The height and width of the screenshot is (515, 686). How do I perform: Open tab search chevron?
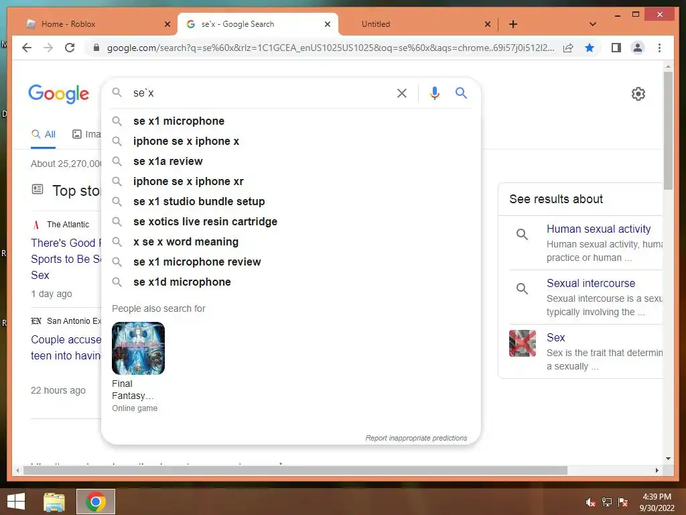tap(593, 24)
